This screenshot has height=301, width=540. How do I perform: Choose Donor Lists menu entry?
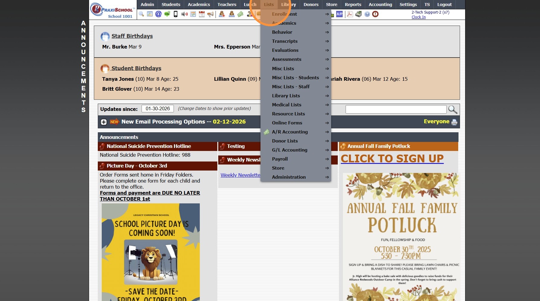click(x=296, y=141)
